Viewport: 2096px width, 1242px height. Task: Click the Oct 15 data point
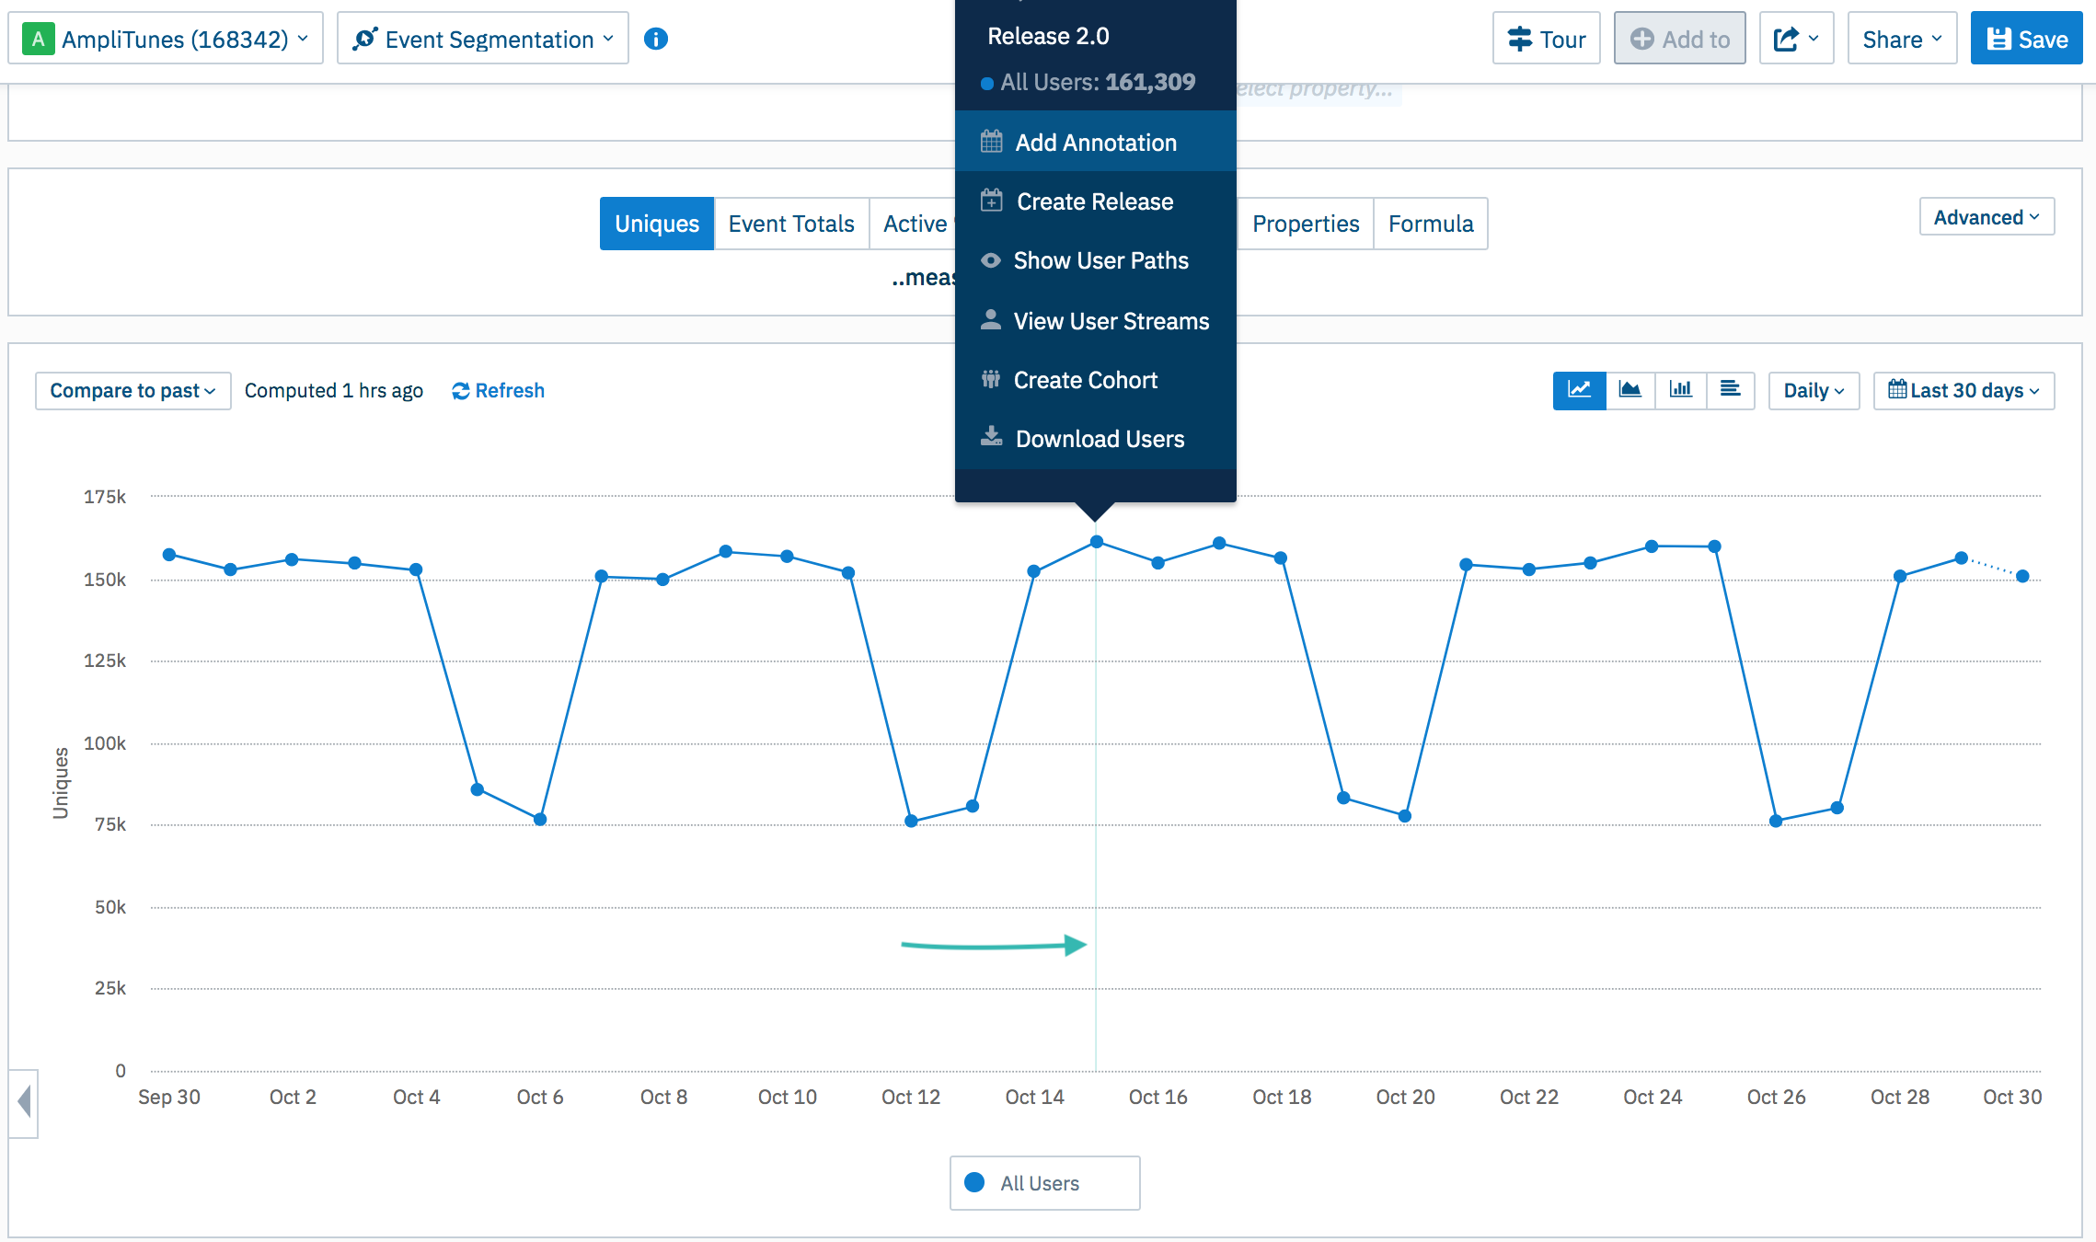1096,542
